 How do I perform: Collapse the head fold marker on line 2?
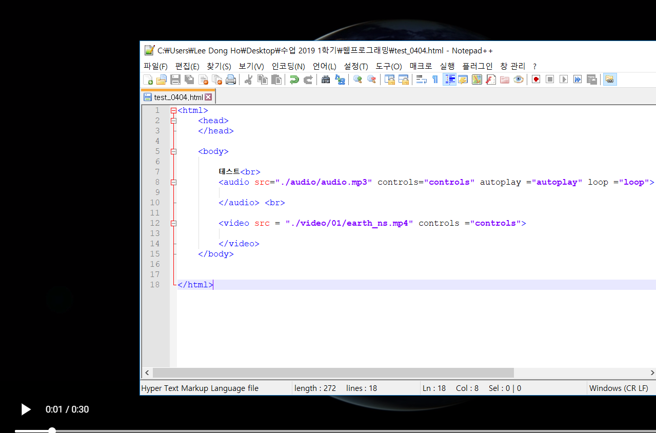173,121
